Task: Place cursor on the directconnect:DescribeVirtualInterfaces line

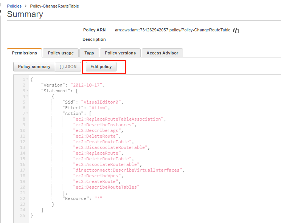Action: coord(128,170)
